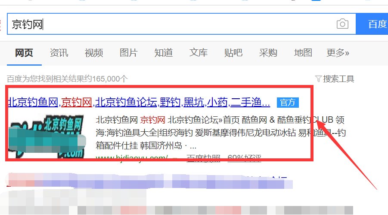388x215 pixels.
Task: Open the 知道 tab
Action: tap(164, 53)
